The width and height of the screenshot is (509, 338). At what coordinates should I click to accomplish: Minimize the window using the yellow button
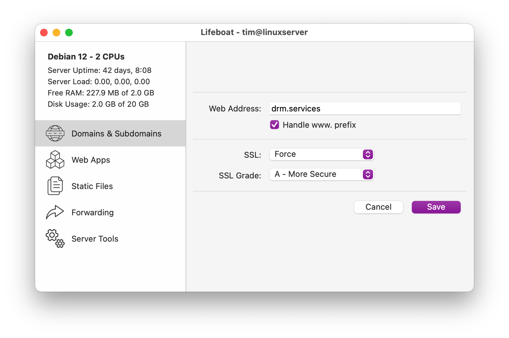point(56,33)
